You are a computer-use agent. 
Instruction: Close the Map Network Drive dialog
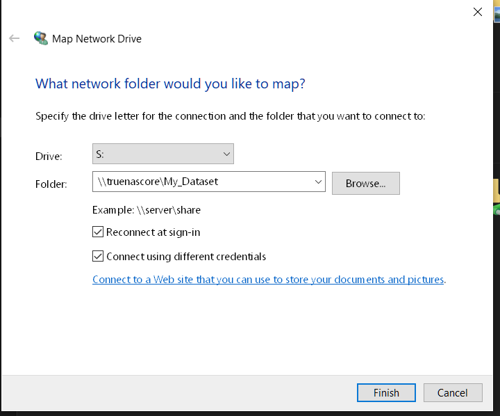coord(477,12)
